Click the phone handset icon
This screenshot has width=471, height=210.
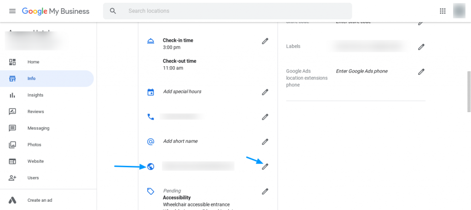[150, 117]
